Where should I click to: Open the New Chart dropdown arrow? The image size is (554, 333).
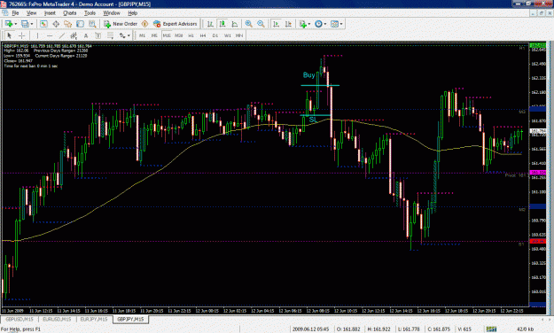[x=16, y=24]
